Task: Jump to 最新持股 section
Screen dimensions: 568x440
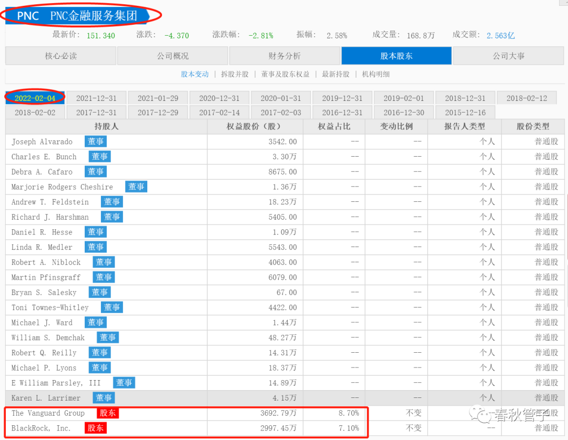Action: tap(336, 74)
